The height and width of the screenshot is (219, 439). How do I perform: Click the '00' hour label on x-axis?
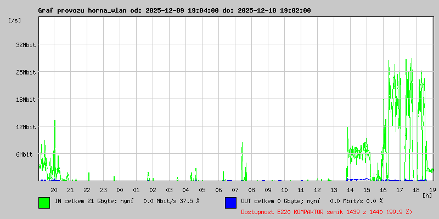click(x=120, y=190)
